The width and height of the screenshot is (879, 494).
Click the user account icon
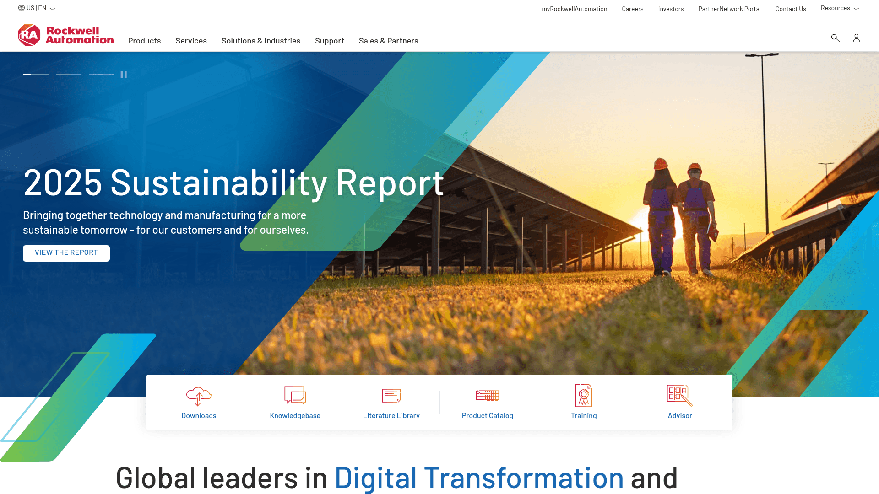[x=857, y=38]
